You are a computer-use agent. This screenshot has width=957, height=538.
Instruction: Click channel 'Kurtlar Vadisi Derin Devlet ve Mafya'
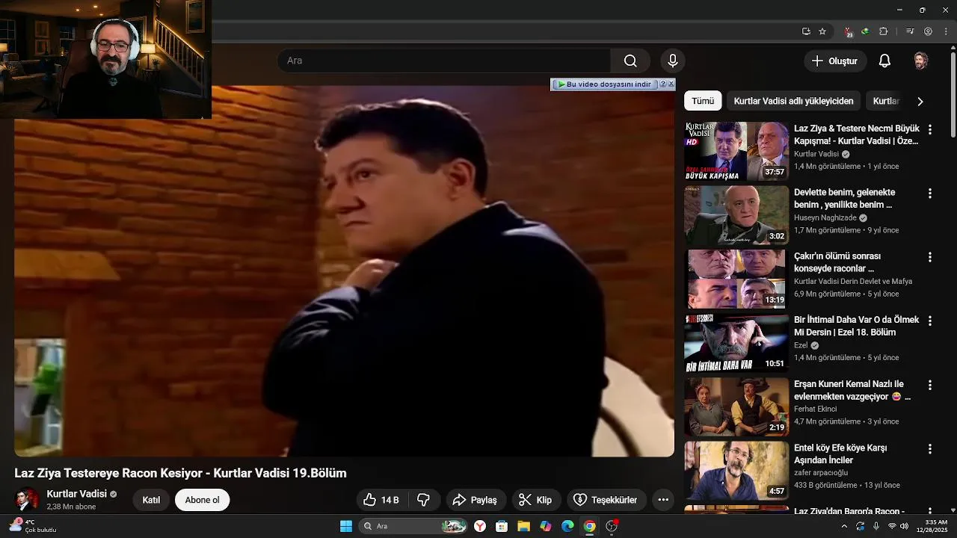[x=853, y=282]
